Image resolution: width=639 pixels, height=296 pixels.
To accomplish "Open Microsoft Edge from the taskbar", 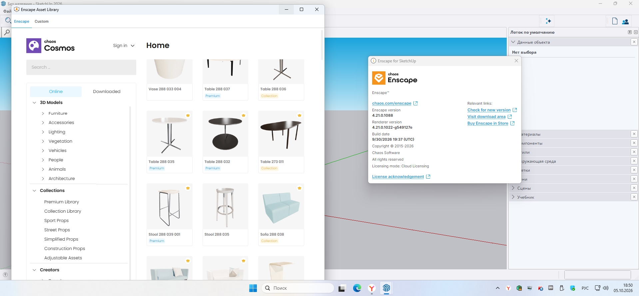I will click(x=357, y=288).
